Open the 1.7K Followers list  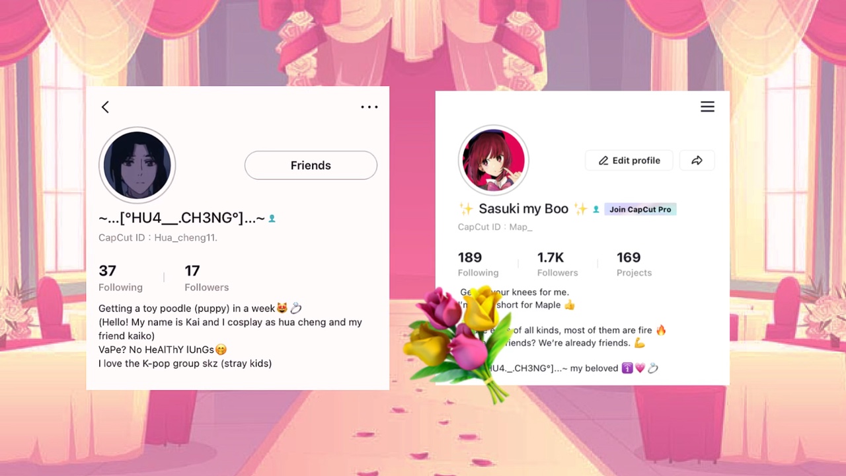tap(557, 264)
